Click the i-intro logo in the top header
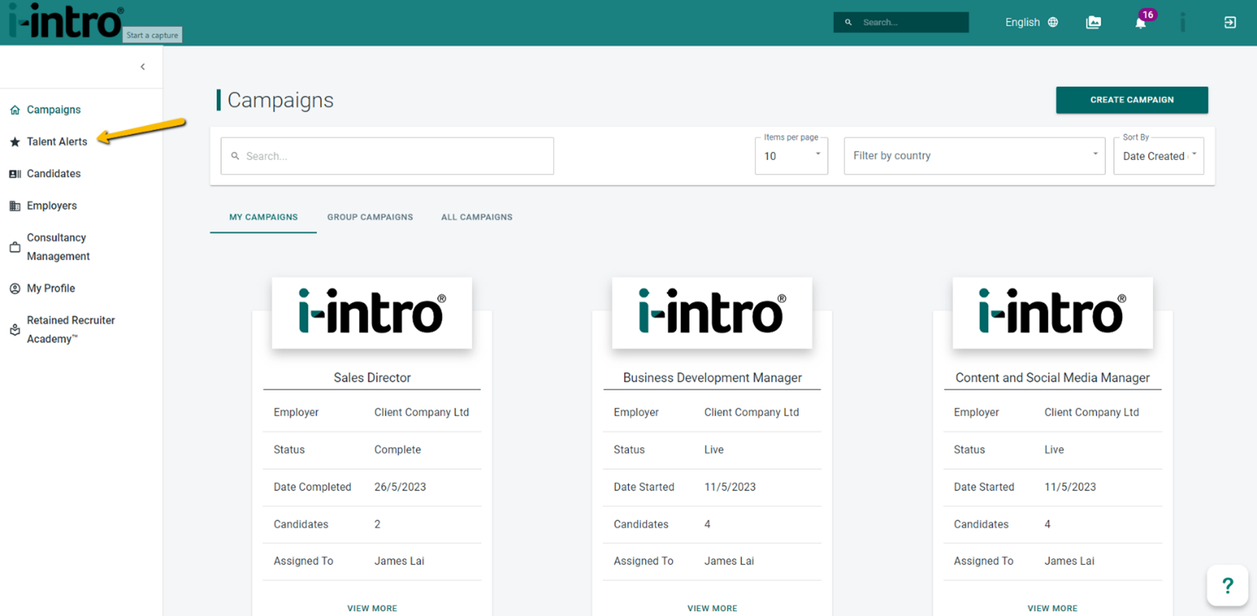The image size is (1257, 616). pos(65,21)
